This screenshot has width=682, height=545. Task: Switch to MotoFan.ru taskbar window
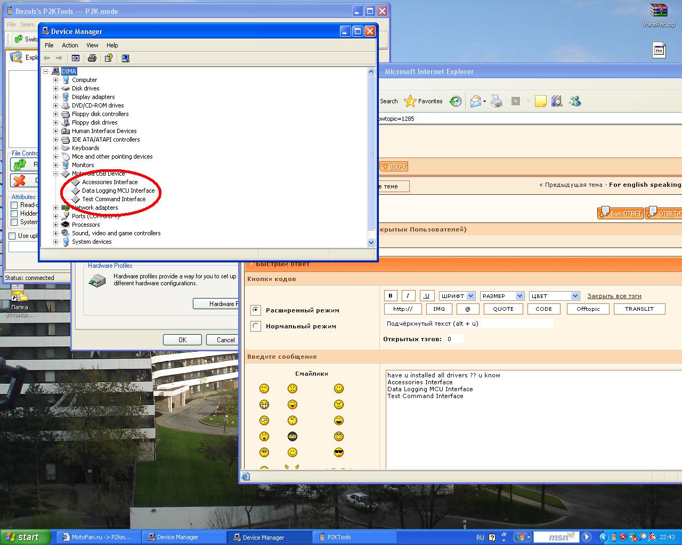(98, 537)
